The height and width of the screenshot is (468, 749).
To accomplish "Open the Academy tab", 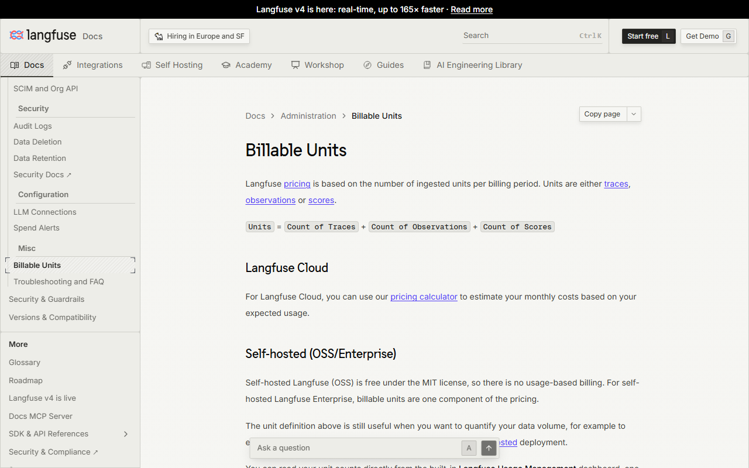I will click(246, 65).
